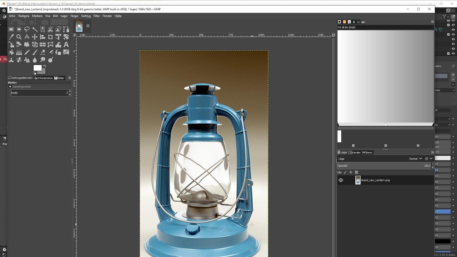Toggle lock position icon in Lager panel
This screenshot has width=457, height=257.
(x=351, y=172)
